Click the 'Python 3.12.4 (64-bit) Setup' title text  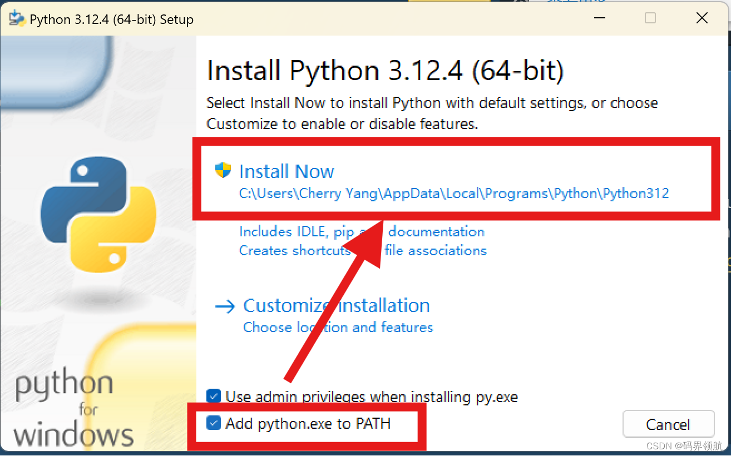[112, 19]
